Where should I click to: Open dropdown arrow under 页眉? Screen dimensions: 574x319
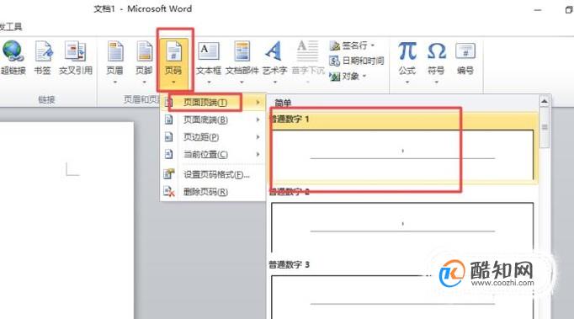[x=115, y=82]
